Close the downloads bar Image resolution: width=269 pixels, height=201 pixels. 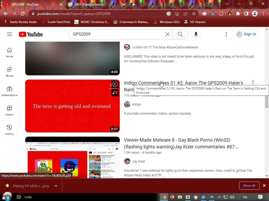[x=264, y=186]
